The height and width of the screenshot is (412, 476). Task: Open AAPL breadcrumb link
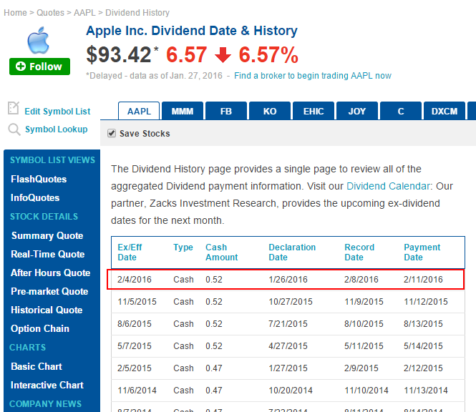pos(84,13)
